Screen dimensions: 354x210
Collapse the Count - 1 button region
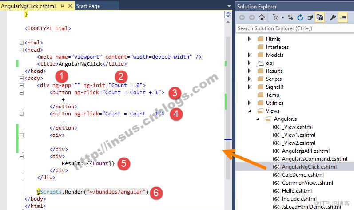(x=21, y=114)
